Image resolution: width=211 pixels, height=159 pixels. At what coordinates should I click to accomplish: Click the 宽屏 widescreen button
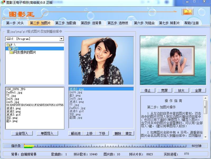[x=165, y=90]
